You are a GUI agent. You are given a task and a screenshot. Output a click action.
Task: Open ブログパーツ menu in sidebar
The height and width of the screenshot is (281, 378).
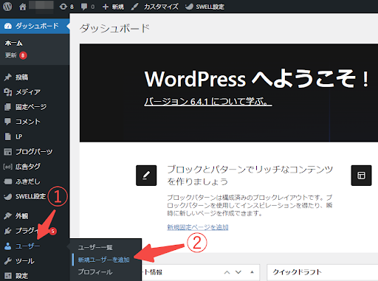click(35, 152)
